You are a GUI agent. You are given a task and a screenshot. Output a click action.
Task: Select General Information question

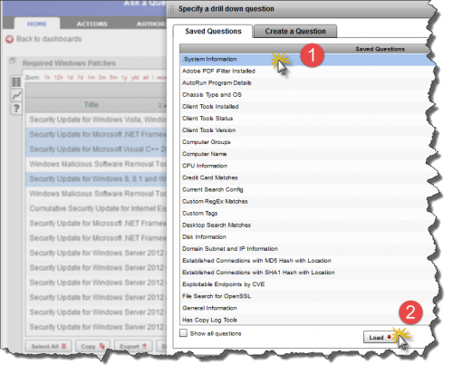[306, 308]
